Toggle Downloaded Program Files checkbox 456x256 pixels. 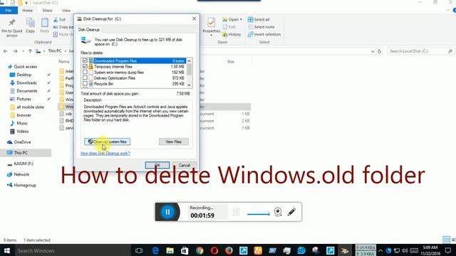point(85,60)
